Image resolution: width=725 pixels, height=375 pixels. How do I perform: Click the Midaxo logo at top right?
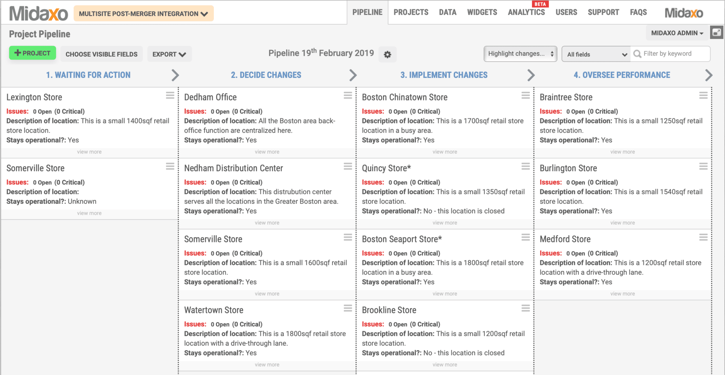coord(684,13)
